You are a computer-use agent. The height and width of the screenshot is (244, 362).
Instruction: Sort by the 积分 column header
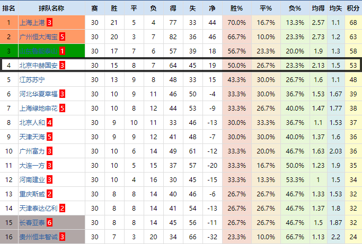point(352,8)
